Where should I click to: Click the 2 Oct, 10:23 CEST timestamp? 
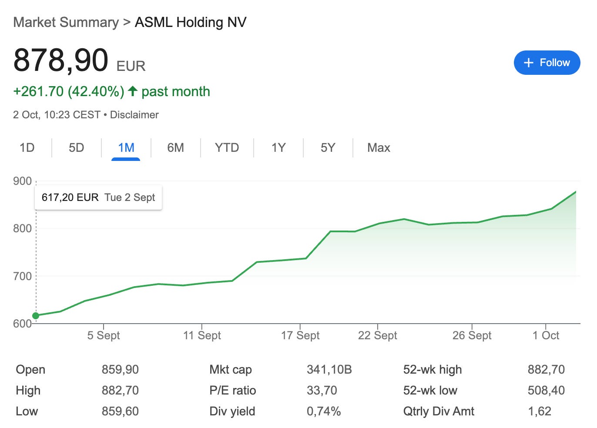point(57,115)
